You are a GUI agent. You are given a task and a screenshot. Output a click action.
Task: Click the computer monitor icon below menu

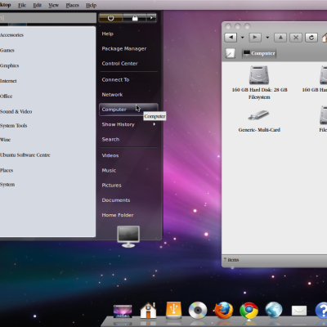[x=128, y=236]
